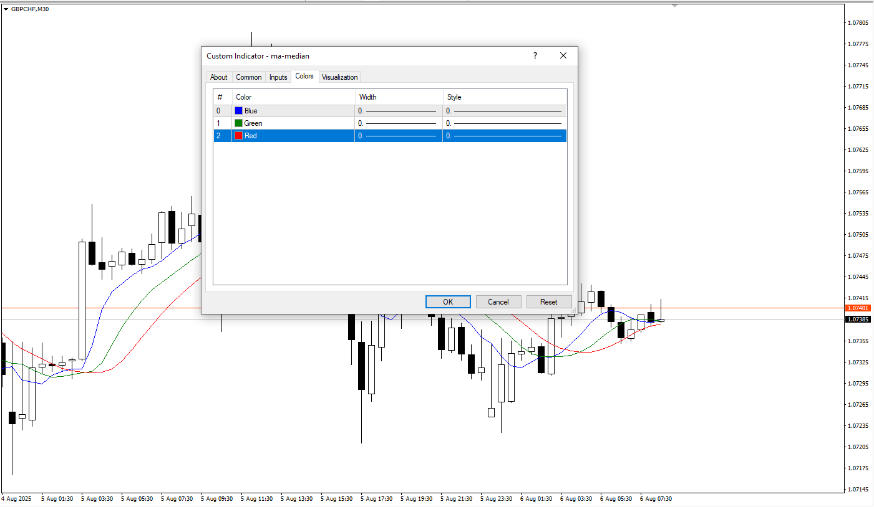Click the Style column header
The image size is (874, 507).
tap(505, 97)
